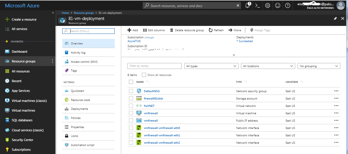Open the help question mark icon
This screenshot has height=154, width=348.
(x=288, y=6)
